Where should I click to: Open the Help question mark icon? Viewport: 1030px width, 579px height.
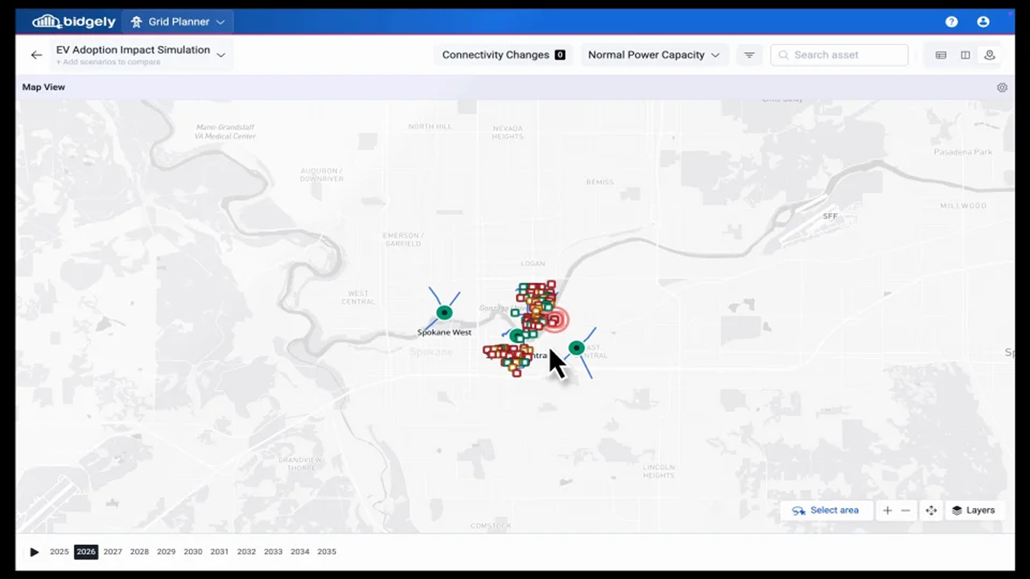tap(951, 22)
